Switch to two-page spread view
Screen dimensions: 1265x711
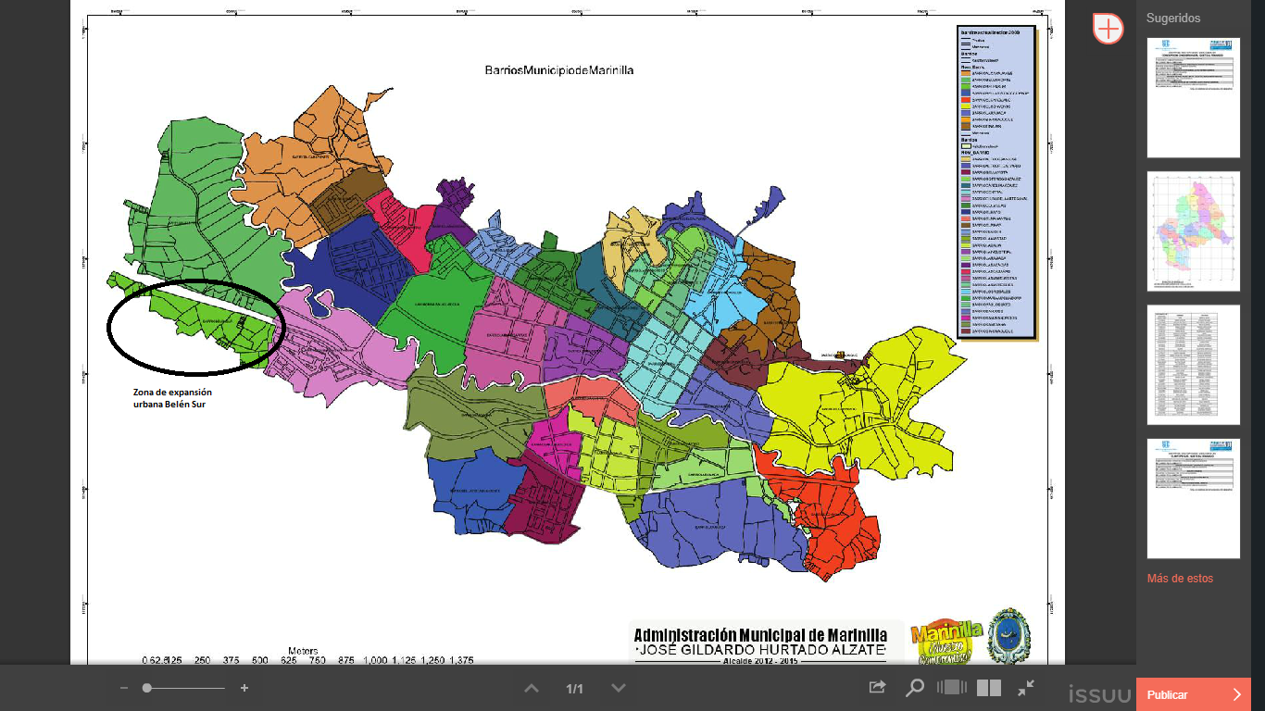pos(989,688)
